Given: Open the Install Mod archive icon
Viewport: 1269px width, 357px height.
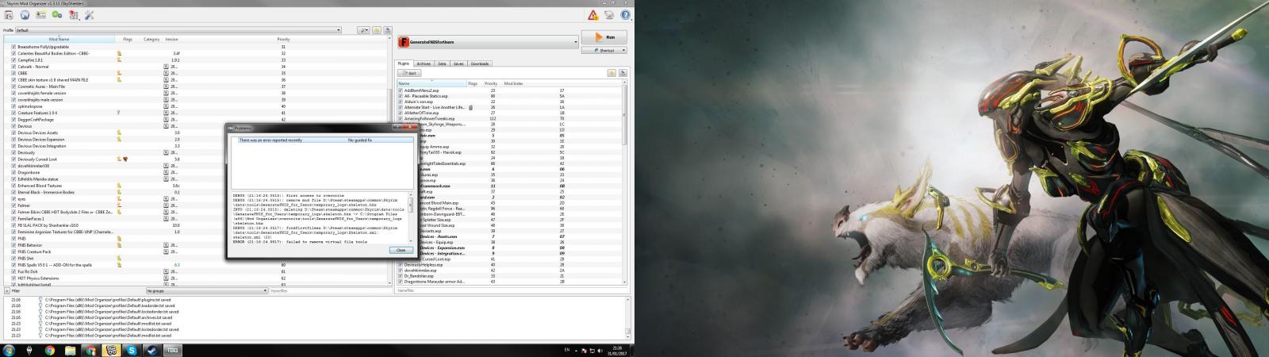Looking at the screenshot, I should (x=10, y=15).
